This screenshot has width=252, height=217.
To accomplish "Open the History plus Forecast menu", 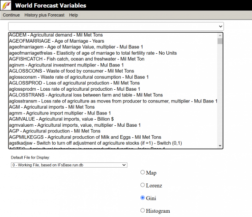I will tap(44, 15).
